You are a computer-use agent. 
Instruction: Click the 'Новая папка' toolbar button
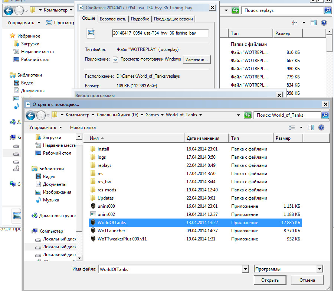tap(83, 127)
